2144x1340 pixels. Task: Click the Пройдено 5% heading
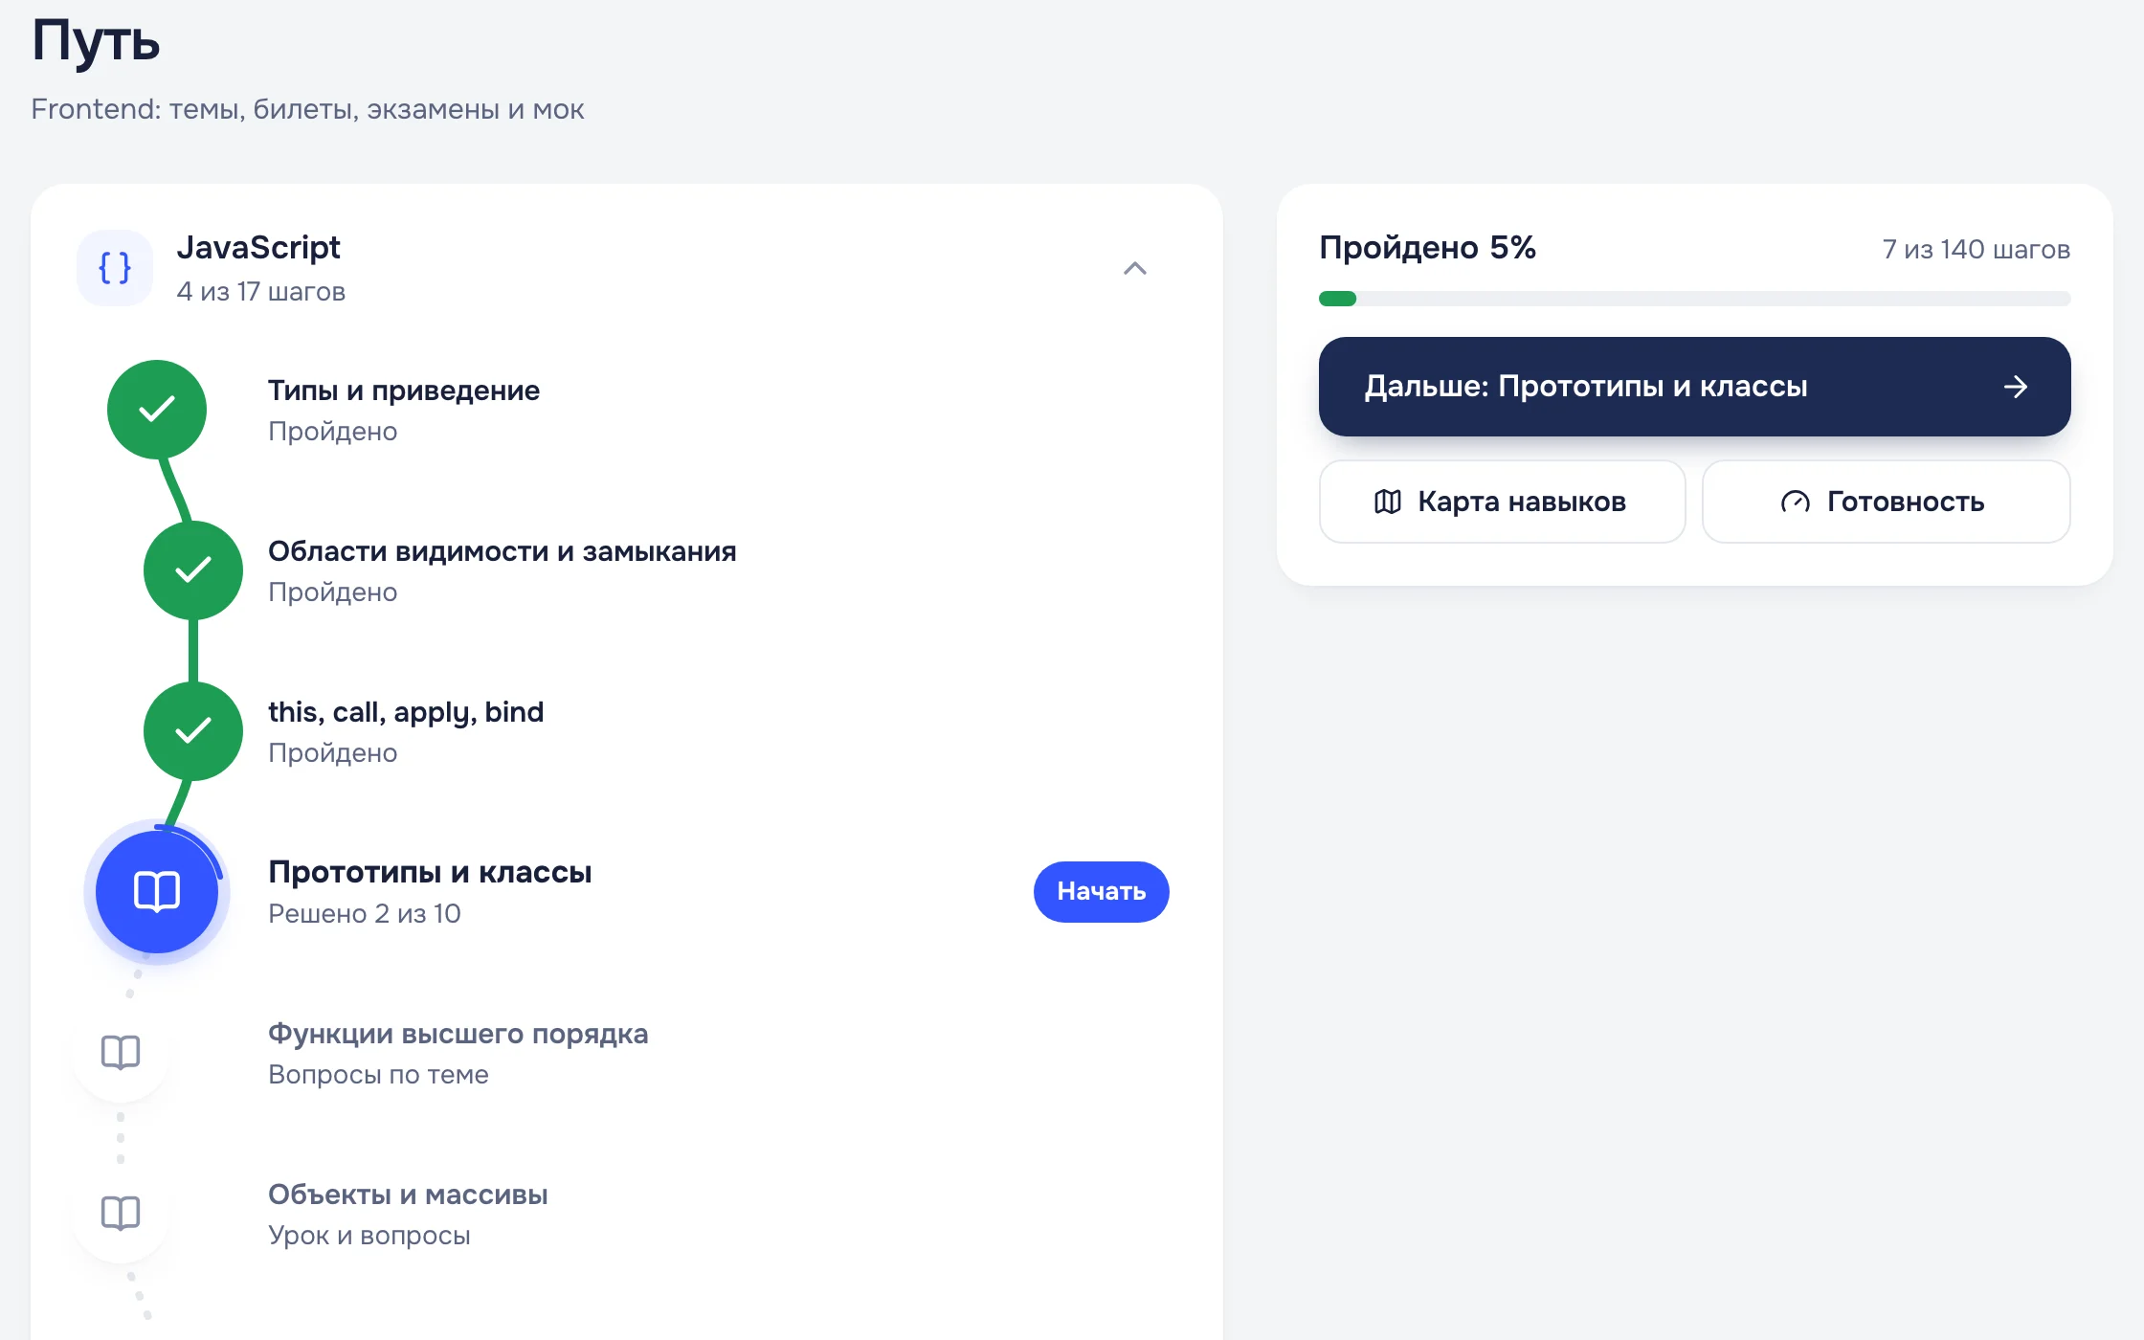coord(1427,248)
